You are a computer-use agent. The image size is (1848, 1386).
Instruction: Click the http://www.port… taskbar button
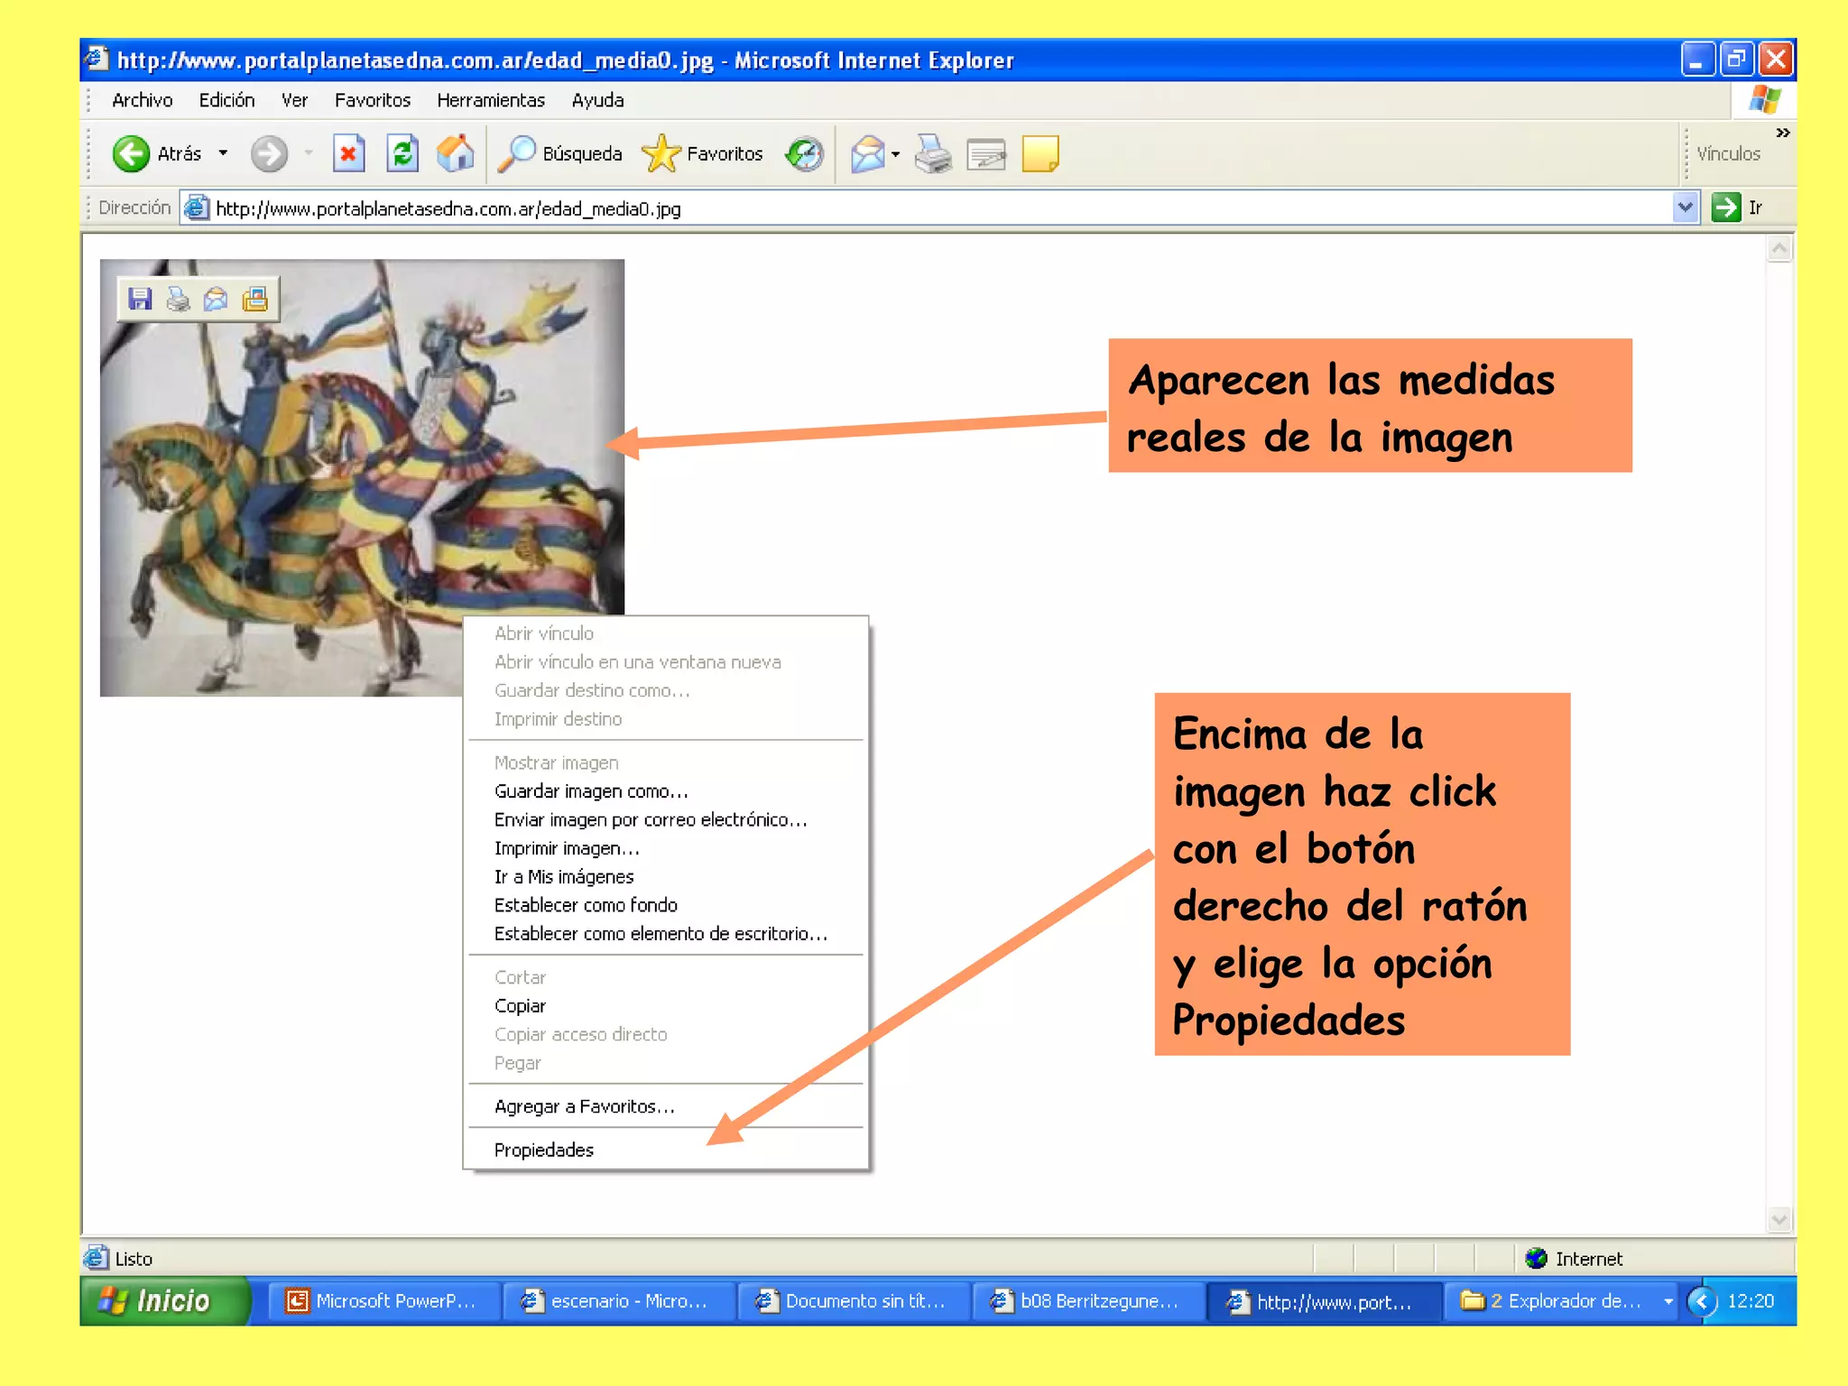[1323, 1301]
